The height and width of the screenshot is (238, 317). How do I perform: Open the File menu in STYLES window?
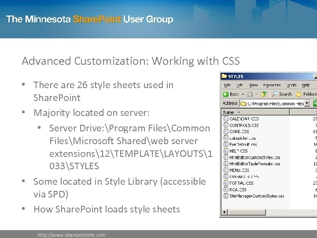tap(227, 85)
